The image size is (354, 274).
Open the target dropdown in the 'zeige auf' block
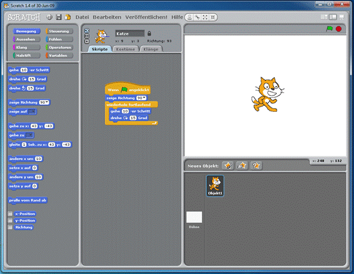pos(33,111)
